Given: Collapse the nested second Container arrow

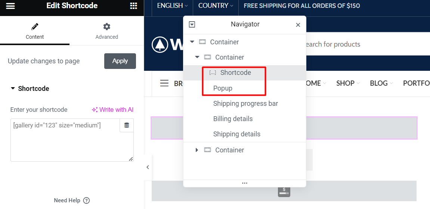Looking at the screenshot, I should 197,57.
